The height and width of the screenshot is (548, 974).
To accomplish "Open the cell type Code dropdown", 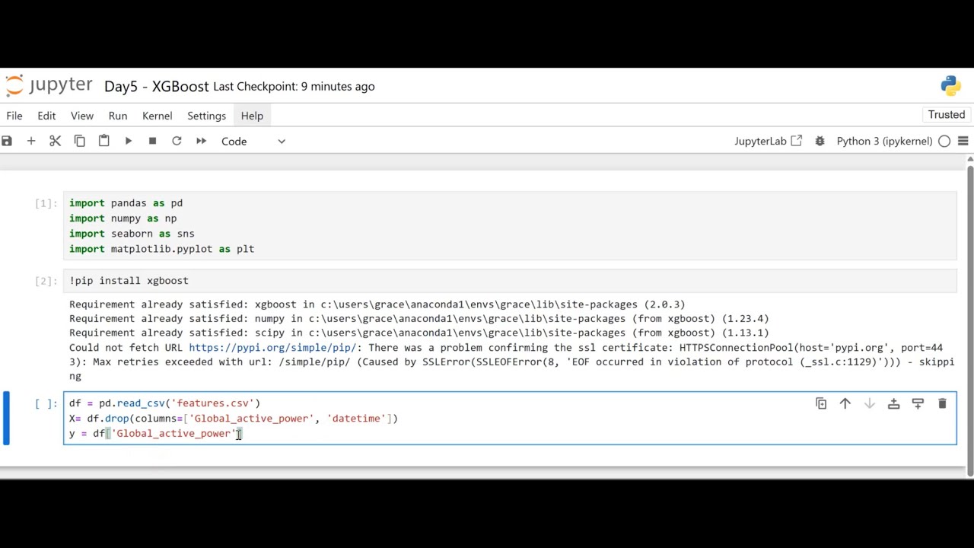I will coord(253,141).
